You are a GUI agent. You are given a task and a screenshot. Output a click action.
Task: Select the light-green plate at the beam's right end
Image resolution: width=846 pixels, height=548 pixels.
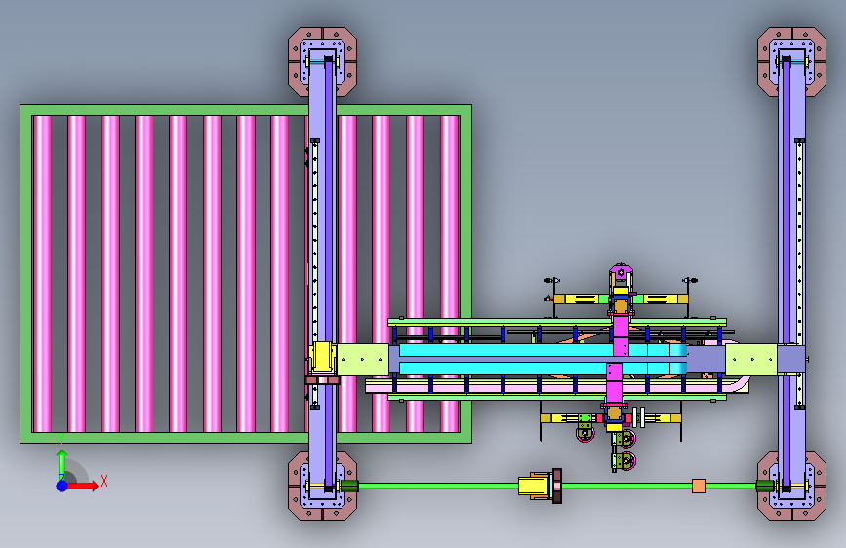(x=751, y=359)
